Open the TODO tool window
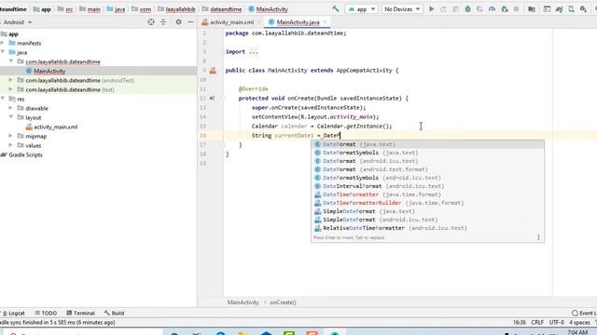Image resolution: width=597 pixels, height=335 pixels. (x=46, y=313)
